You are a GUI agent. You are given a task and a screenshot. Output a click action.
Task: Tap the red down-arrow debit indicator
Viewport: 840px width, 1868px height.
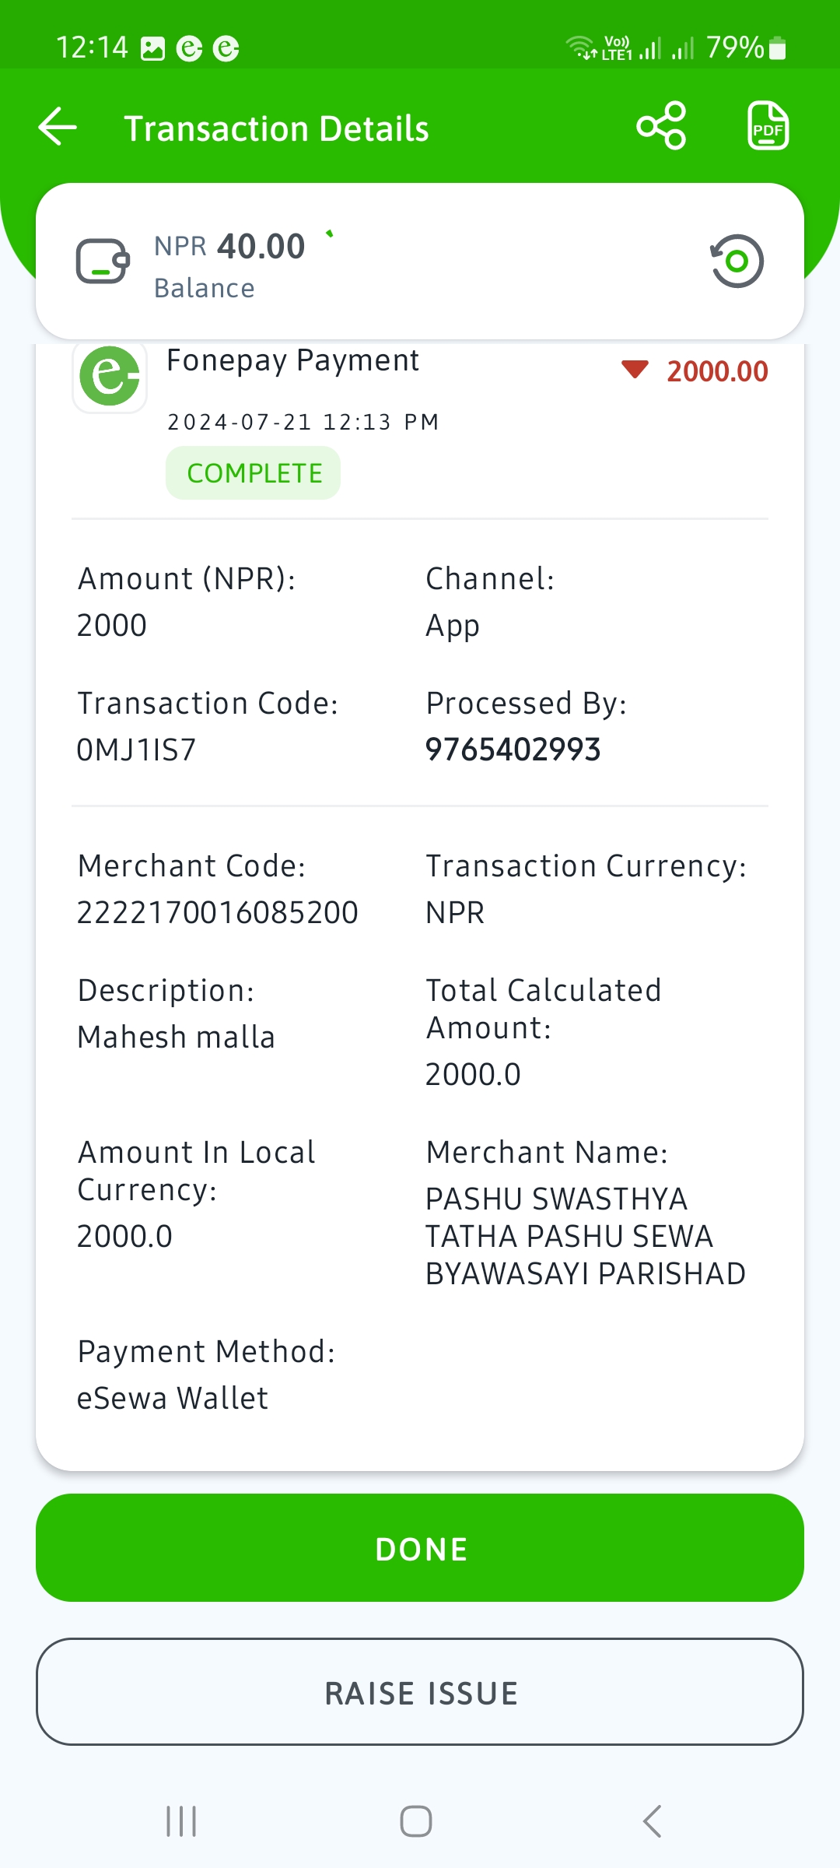click(635, 370)
